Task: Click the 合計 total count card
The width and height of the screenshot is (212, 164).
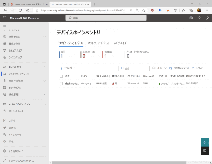Action: (62, 55)
